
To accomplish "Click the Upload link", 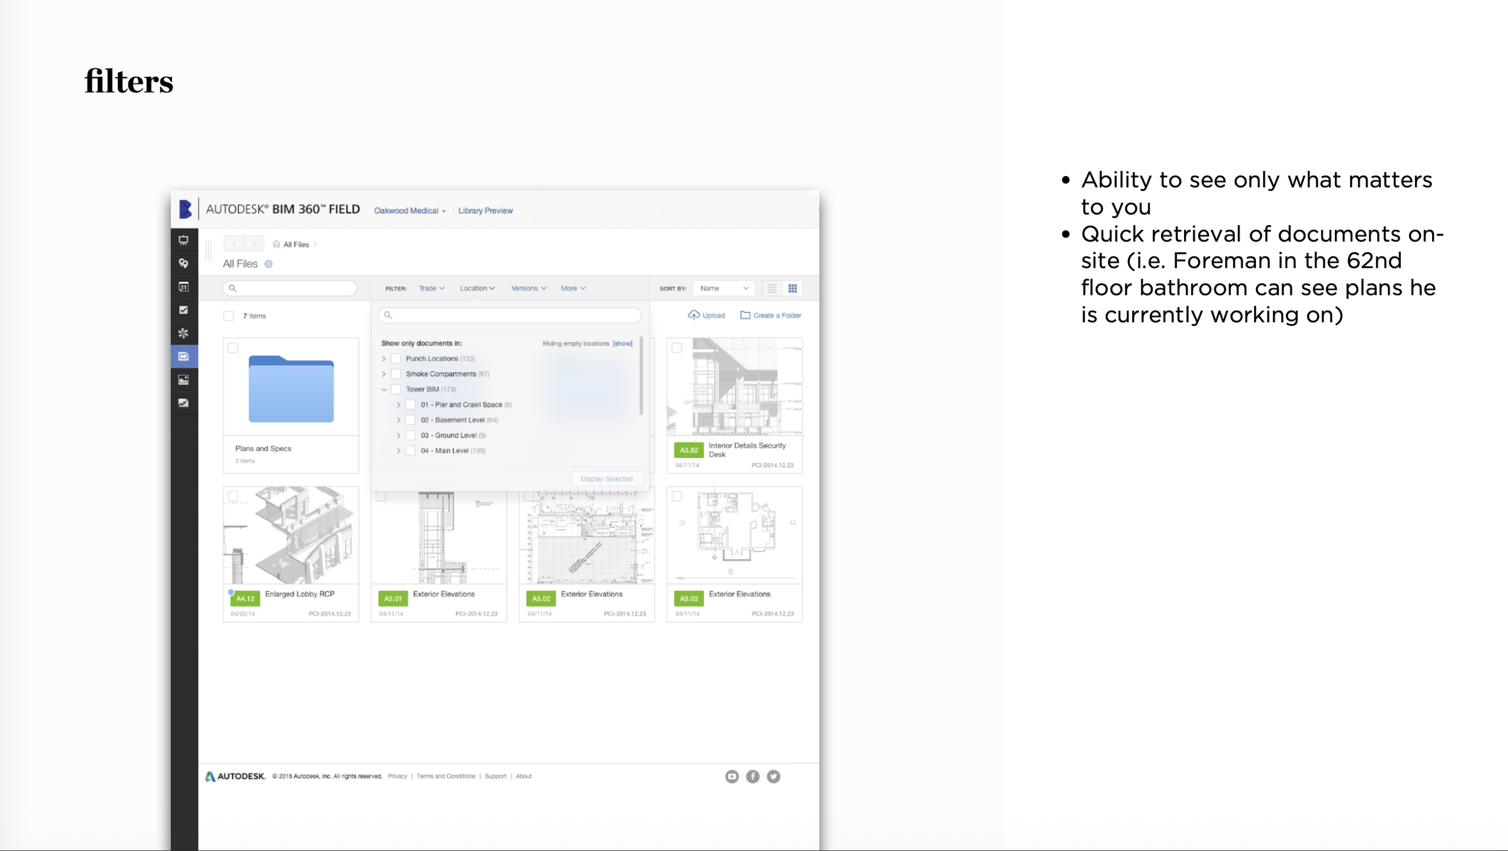I will [706, 315].
